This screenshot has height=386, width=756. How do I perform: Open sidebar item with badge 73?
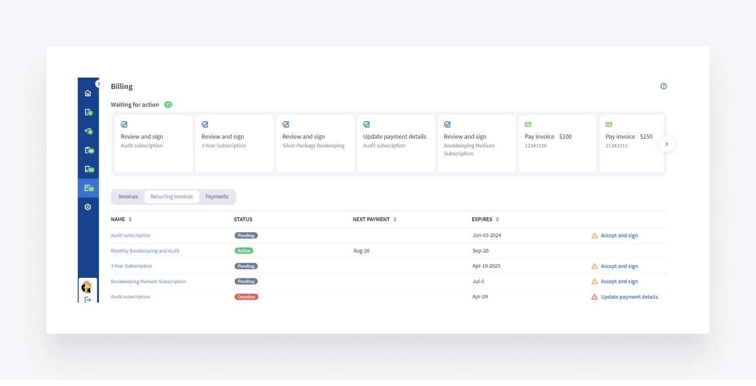tap(88, 169)
